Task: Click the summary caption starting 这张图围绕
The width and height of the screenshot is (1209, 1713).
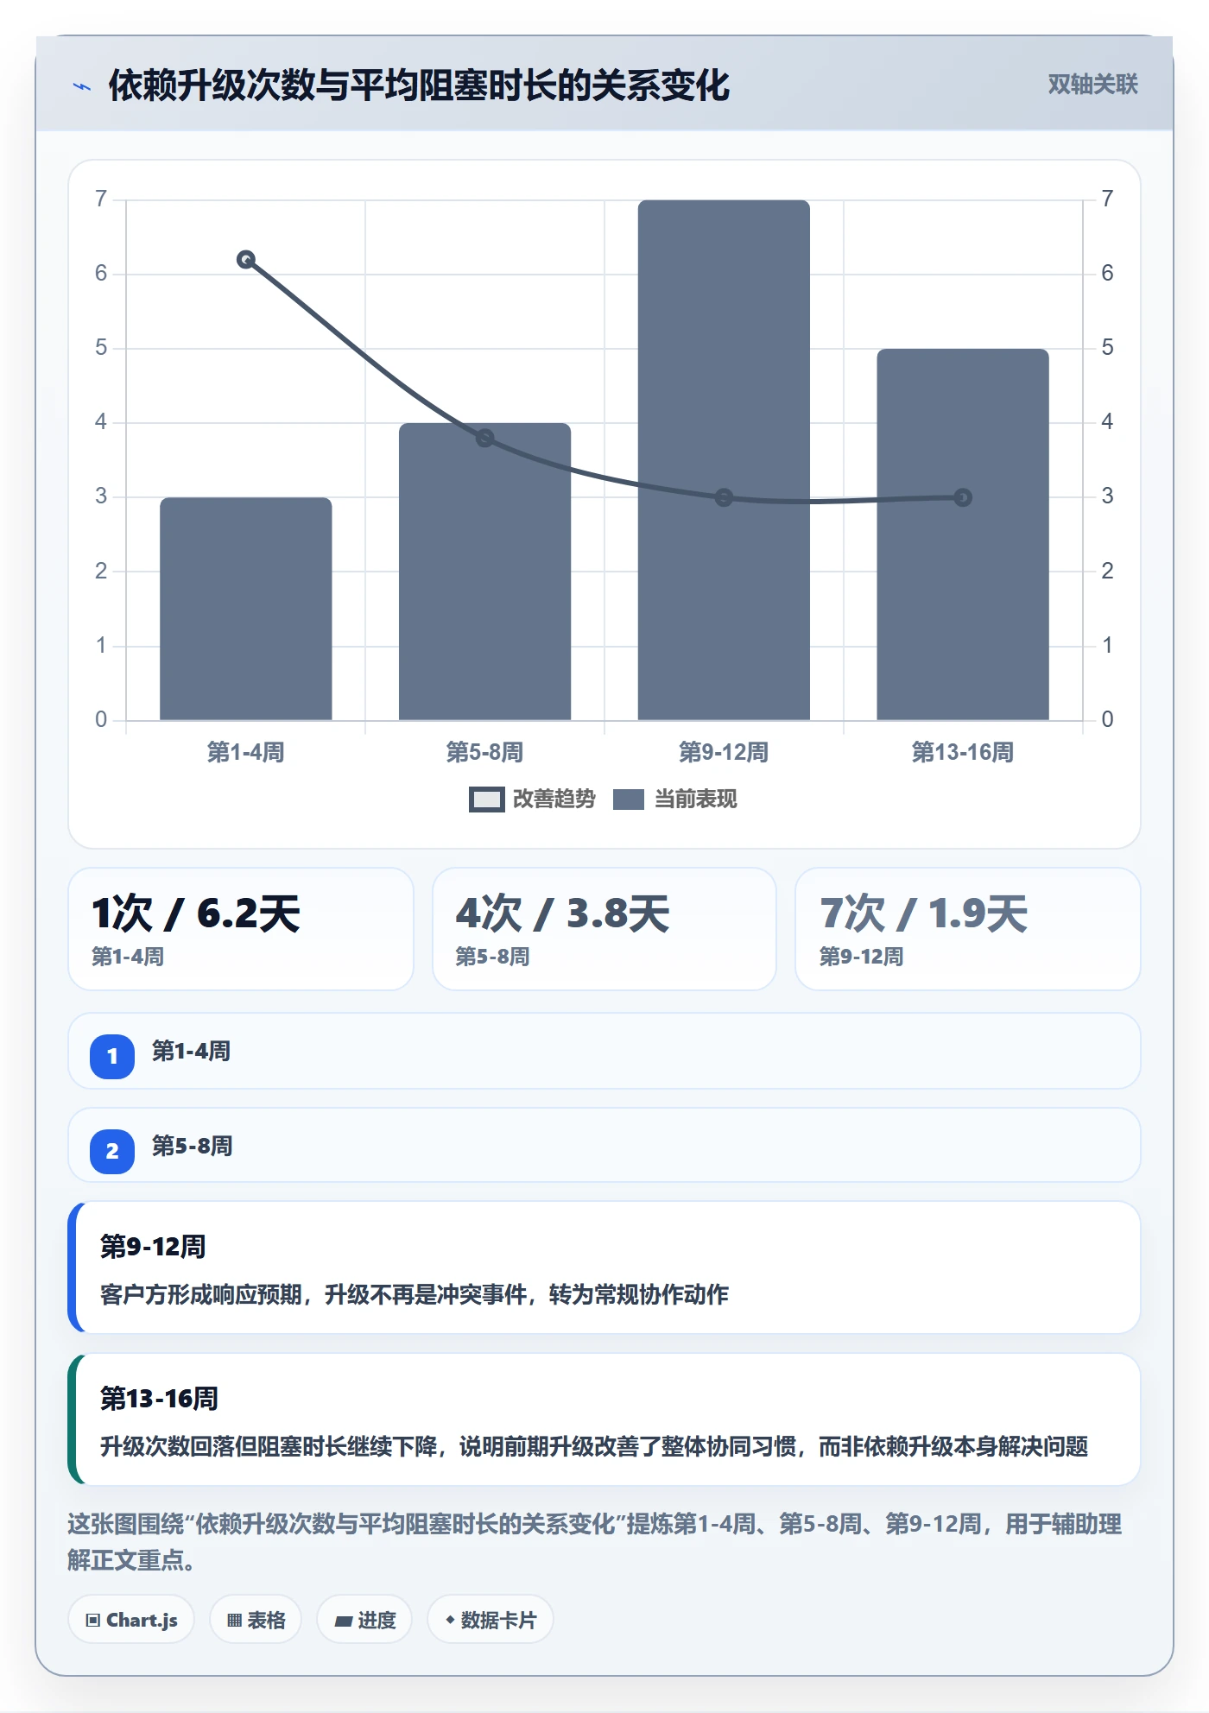Action: 594,1542
